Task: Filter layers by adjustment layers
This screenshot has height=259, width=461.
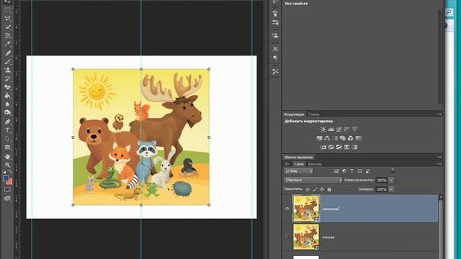Action: (344, 171)
